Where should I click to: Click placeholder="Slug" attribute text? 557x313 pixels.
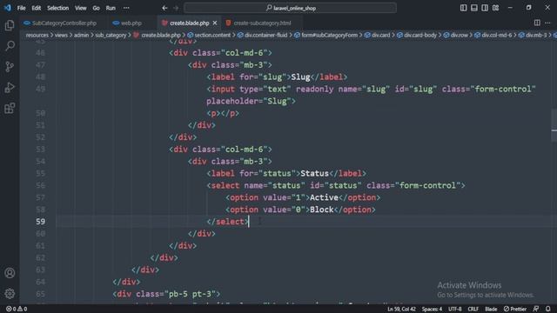(x=249, y=101)
